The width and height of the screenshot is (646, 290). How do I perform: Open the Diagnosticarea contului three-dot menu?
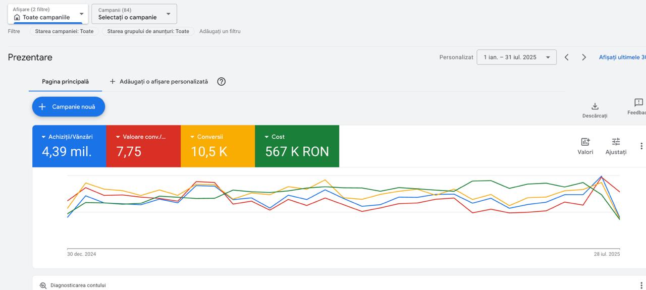(x=641, y=285)
